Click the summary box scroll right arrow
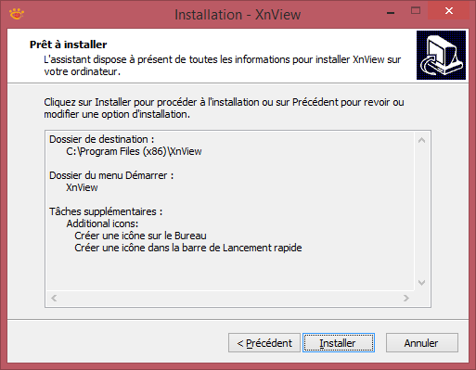The image size is (476, 370). (x=406, y=298)
